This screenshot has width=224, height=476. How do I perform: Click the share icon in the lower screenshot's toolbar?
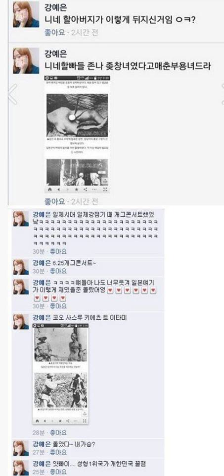tap(69, 421)
